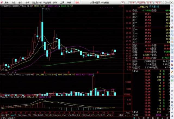Click the 扩展 expander at bottom left
The width and height of the screenshot is (174, 119).
(3, 118)
